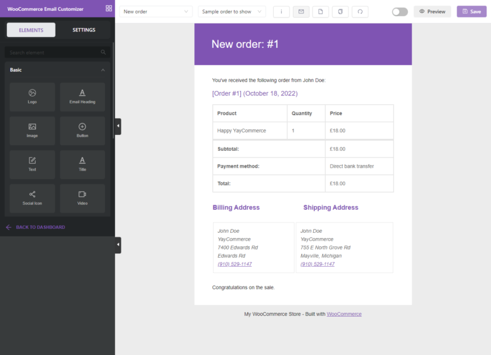Choose the Text element block

32,164
